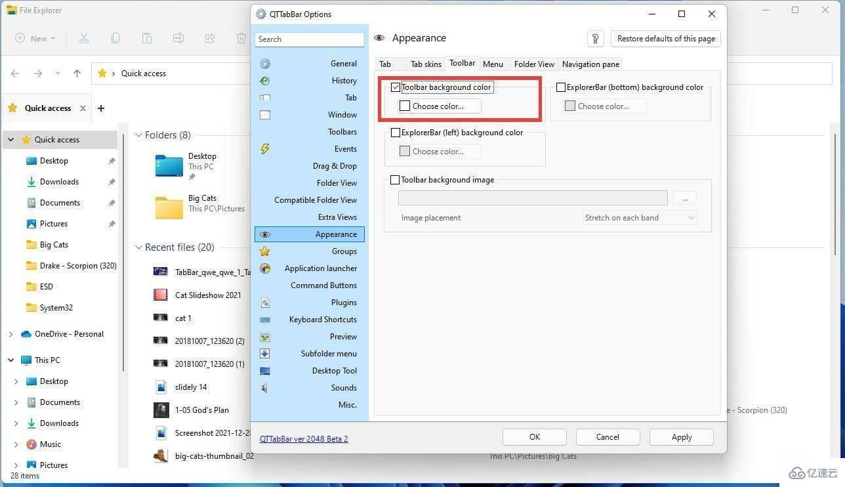Screen dimensions: 845x487
Task: Select the Tab category in the options sidebar
Action: pos(310,98)
